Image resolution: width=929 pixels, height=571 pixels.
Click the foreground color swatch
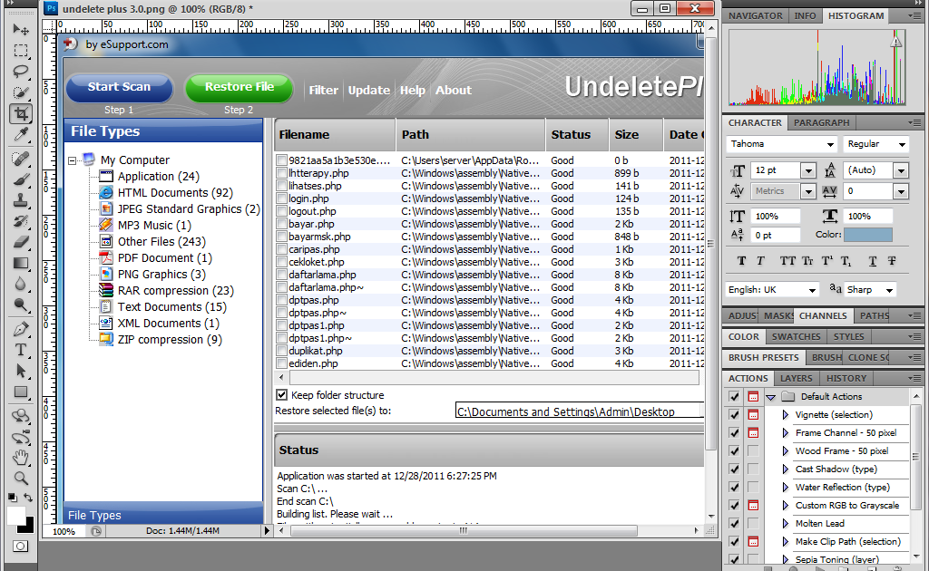click(x=15, y=515)
